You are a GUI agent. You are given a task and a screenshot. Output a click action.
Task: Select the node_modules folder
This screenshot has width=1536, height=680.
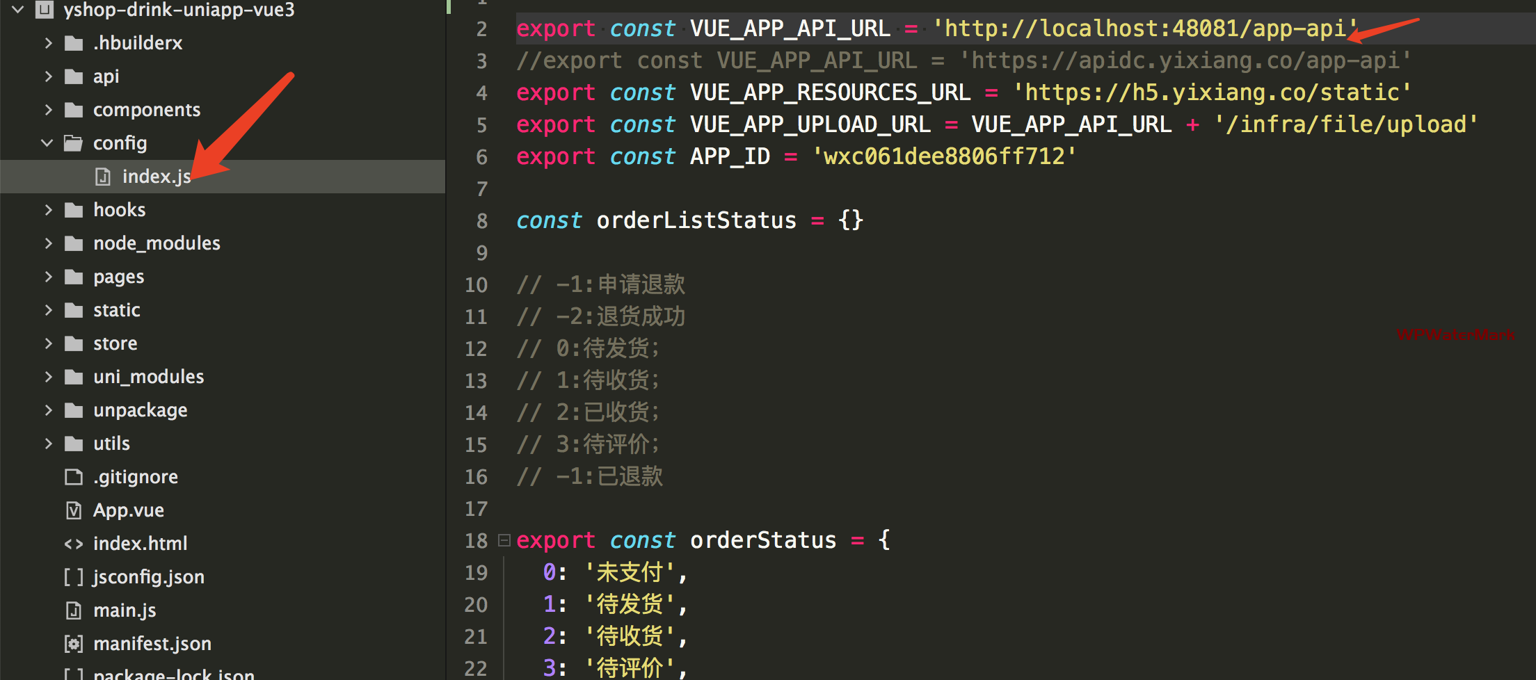pyautogui.click(x=157, y=243)
